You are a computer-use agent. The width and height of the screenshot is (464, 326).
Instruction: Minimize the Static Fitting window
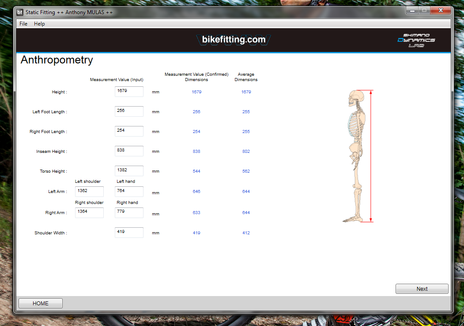[x=412, y=11]
